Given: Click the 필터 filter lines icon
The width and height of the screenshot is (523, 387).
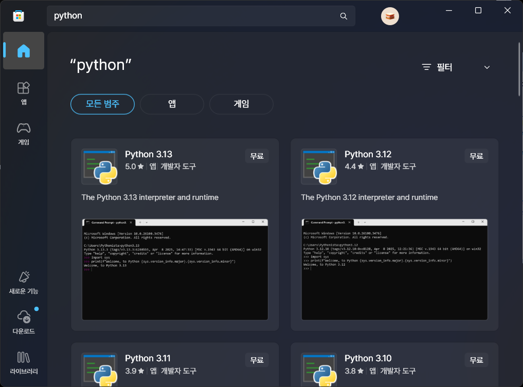Looking at the screenshot, I should point(426,67).
